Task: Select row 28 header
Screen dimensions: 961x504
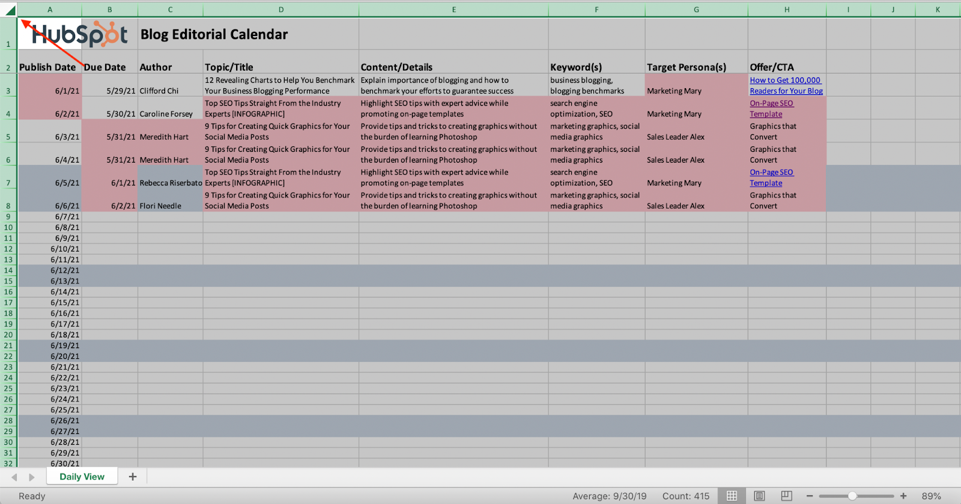Action: coord(8,421)
